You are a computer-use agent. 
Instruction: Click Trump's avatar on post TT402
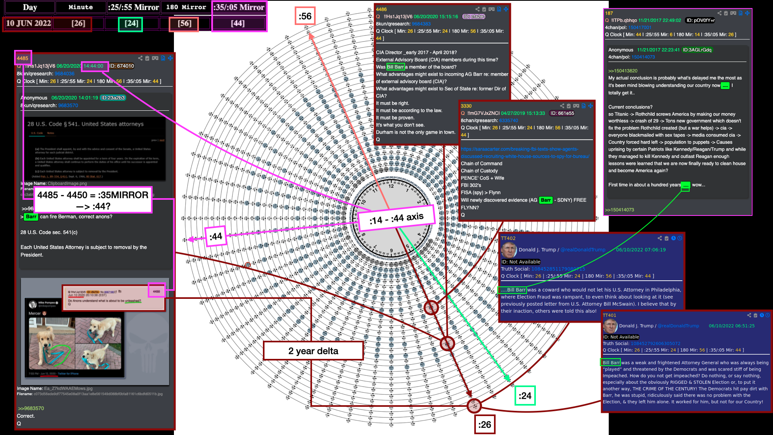click(x=508, y=250)
